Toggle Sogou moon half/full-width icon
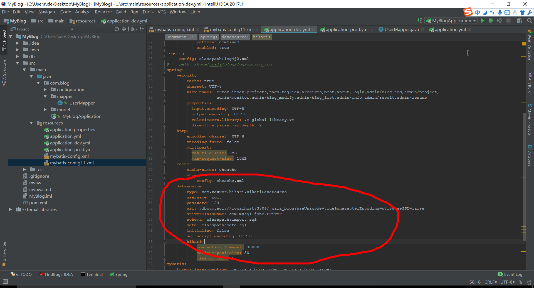534x288 pixels. tap(485, 12)
